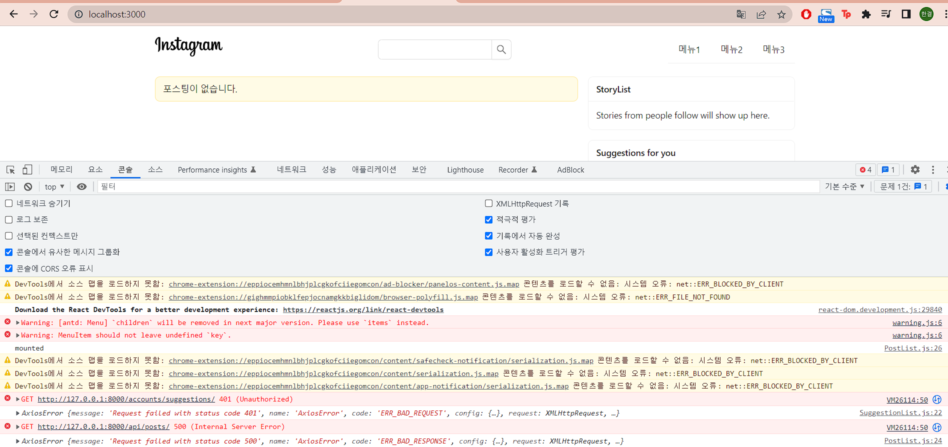948x447 pixels.
Task: Open the Extensions puzzle icon
Action: (x=866, y=14)
